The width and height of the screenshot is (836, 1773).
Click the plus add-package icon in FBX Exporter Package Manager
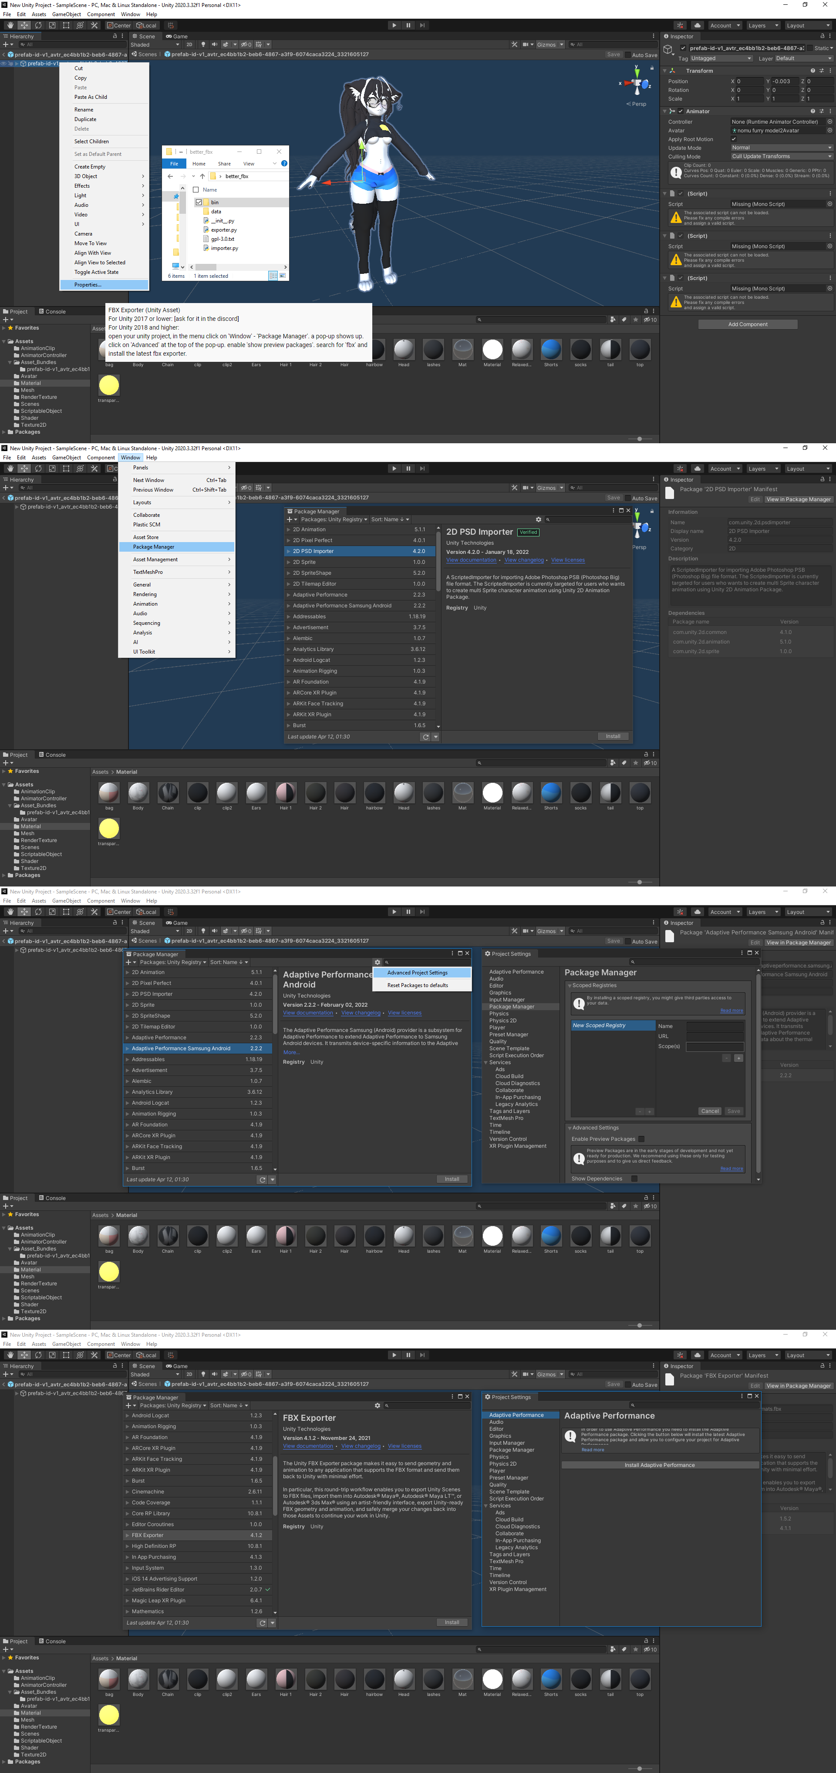(128, 1406)
